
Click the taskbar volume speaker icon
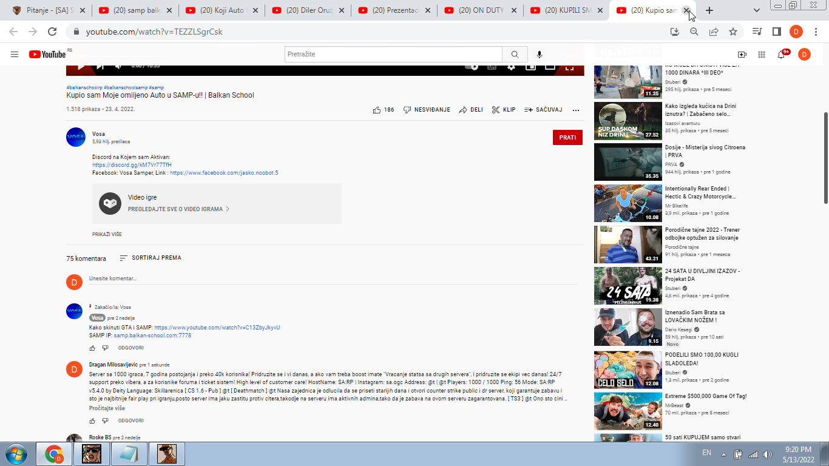click(768, 454)
